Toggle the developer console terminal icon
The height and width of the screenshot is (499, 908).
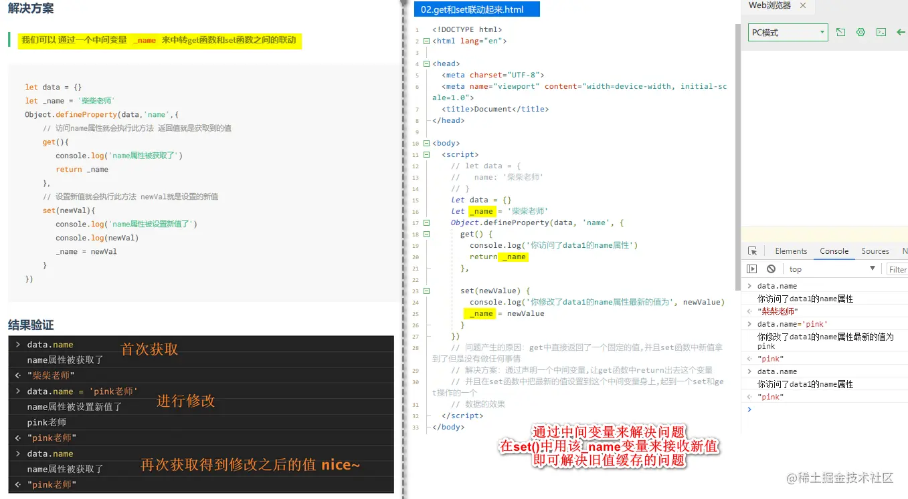[881, 32]
